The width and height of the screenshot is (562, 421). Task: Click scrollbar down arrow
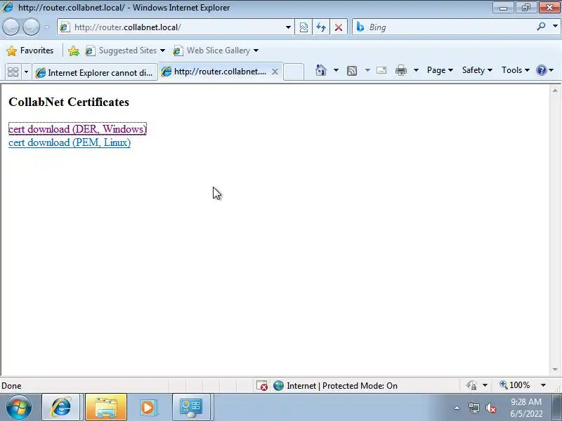[x=555, y=369]
